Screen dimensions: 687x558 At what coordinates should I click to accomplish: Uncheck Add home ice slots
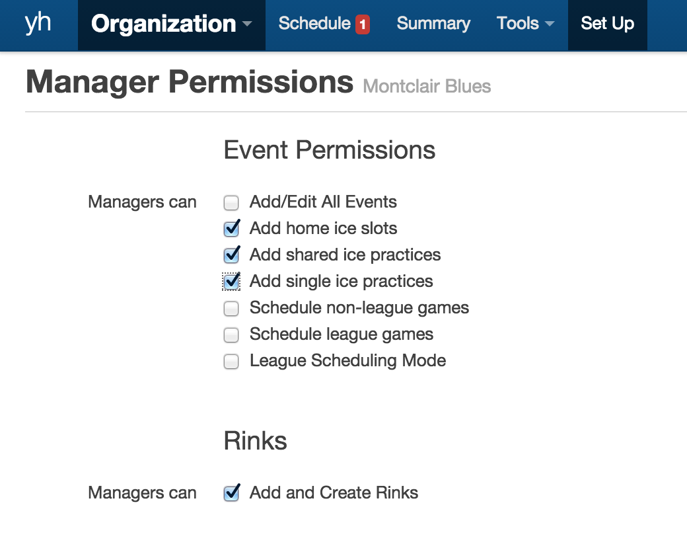[x=231, y=229]
